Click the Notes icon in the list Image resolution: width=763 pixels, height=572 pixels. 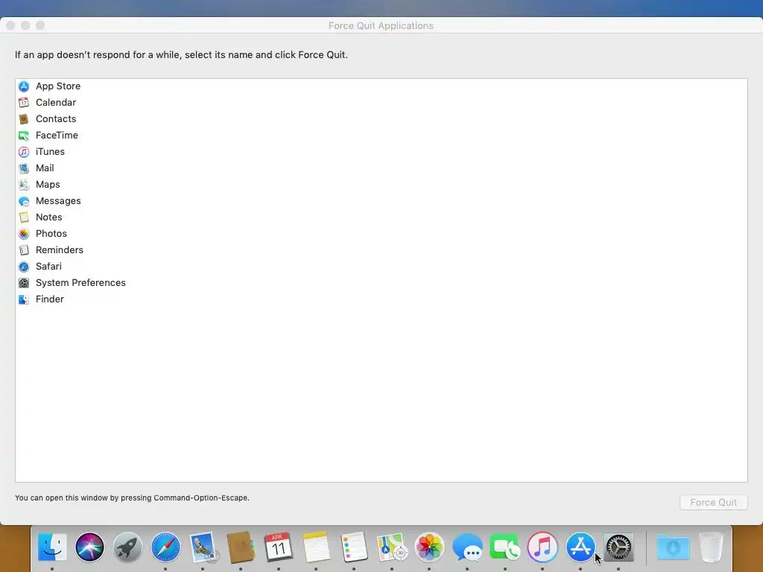(24, 217)
